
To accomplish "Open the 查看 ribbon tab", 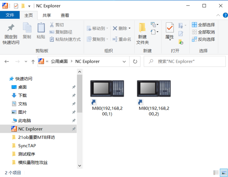I will tap(65, 15).
